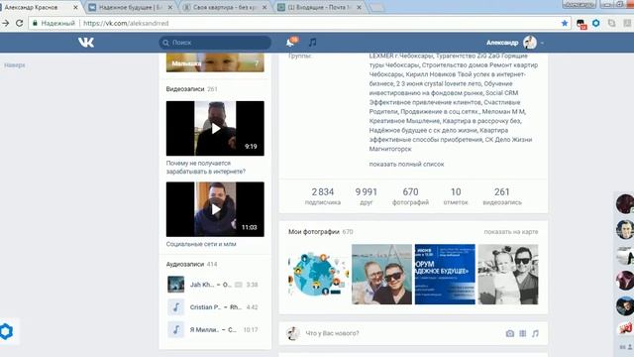Open the blue hexagon extension icon in toolbar
This screenshot has height=357, width=634.
pyautogui.click(x=596, y=23)
